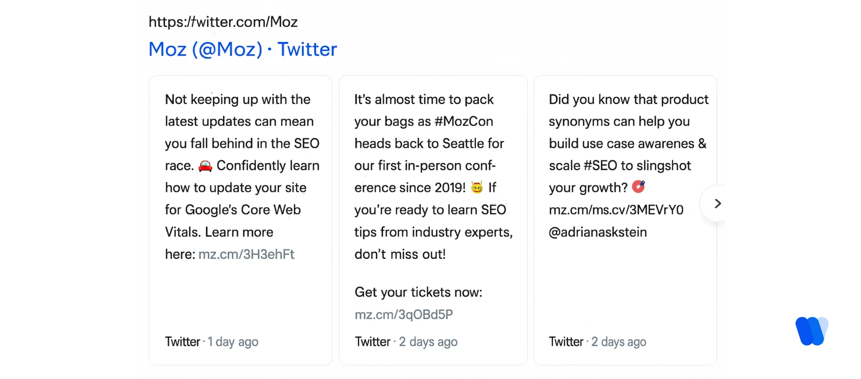The height and width of the screenshot is (379, 861).
Task: Open the tweet starting 'Did you know that product'
Action: tap(628, 100)
